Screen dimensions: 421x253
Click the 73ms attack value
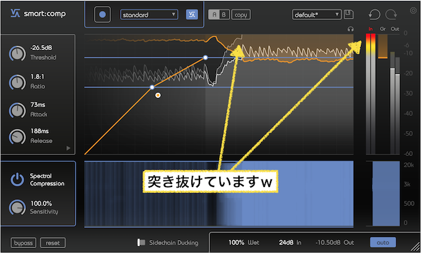(x=38, y=105)
